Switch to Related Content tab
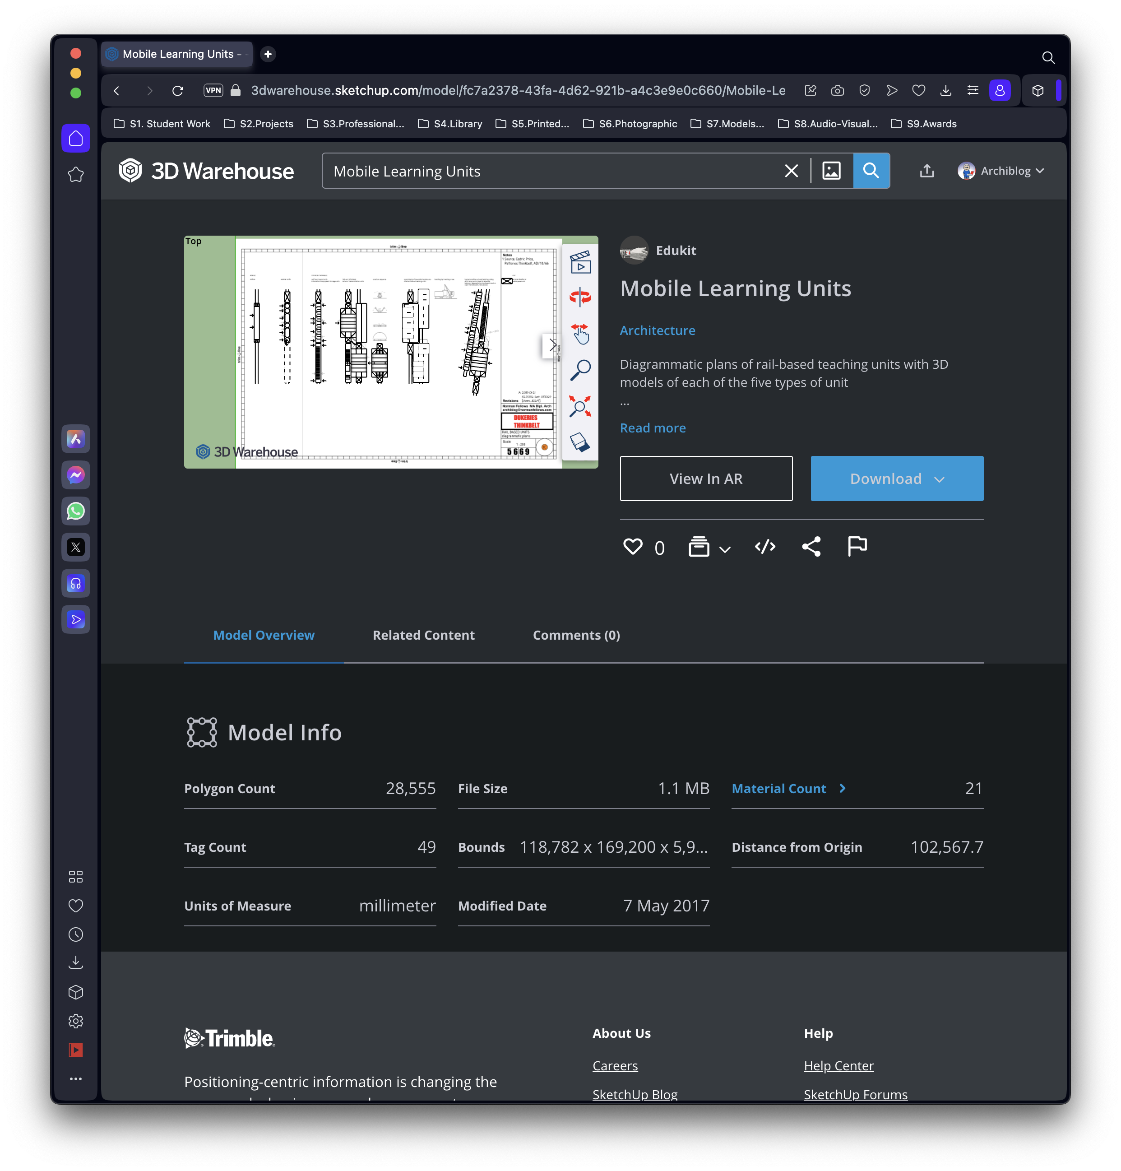Screen dimensions: 1121x1171 pos(423,635)
